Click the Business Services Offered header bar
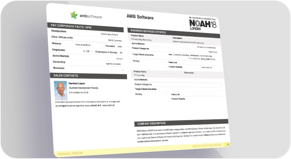The height and width of the screenshot is (159, 291). click(174, 33)
